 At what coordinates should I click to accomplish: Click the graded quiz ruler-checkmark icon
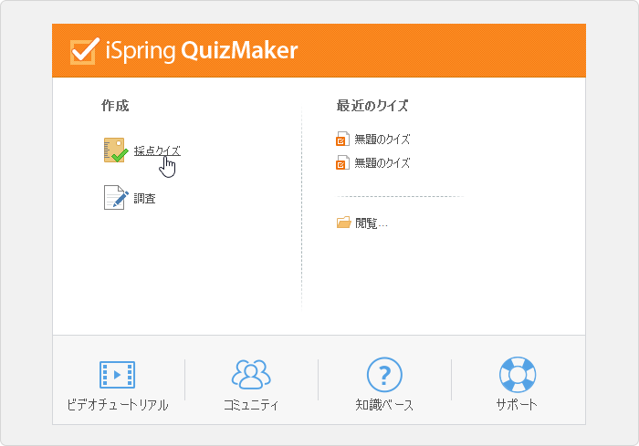116,150
